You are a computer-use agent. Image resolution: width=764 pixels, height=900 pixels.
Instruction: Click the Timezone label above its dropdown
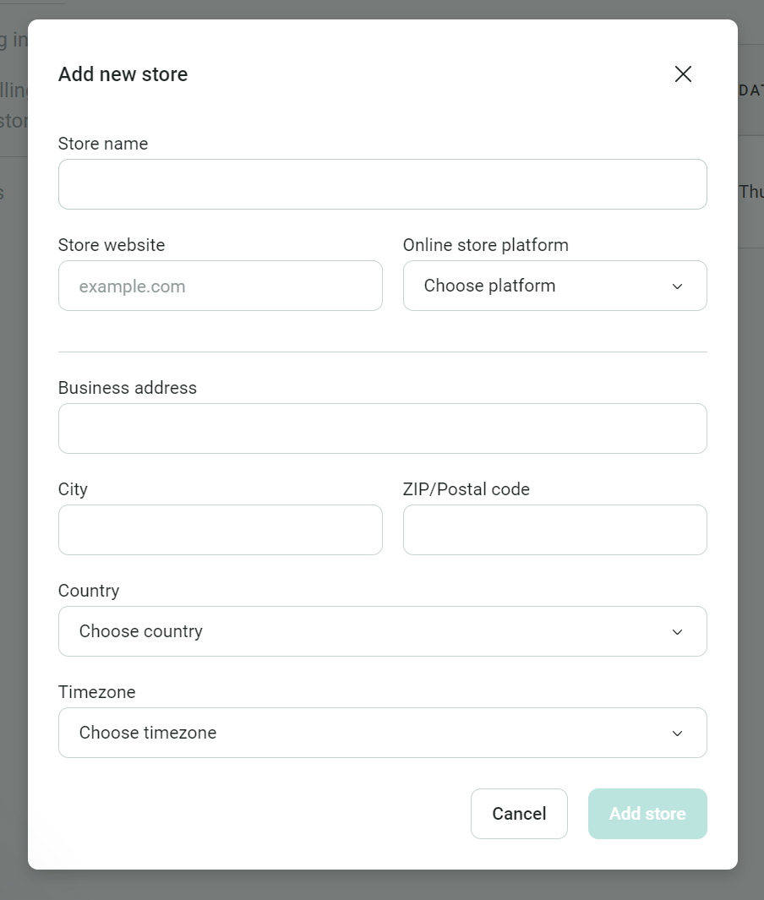(96, 692)
